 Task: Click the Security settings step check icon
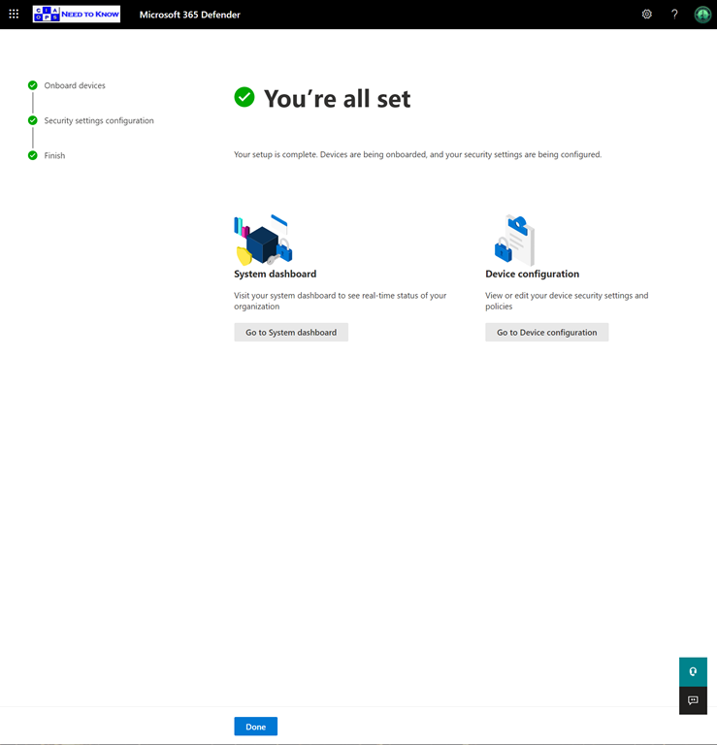point(33,120)
